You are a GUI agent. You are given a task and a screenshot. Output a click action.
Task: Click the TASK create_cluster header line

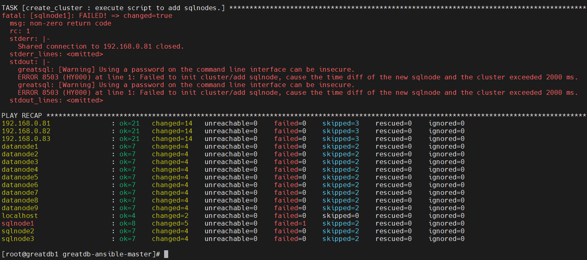tap(293, 8)
